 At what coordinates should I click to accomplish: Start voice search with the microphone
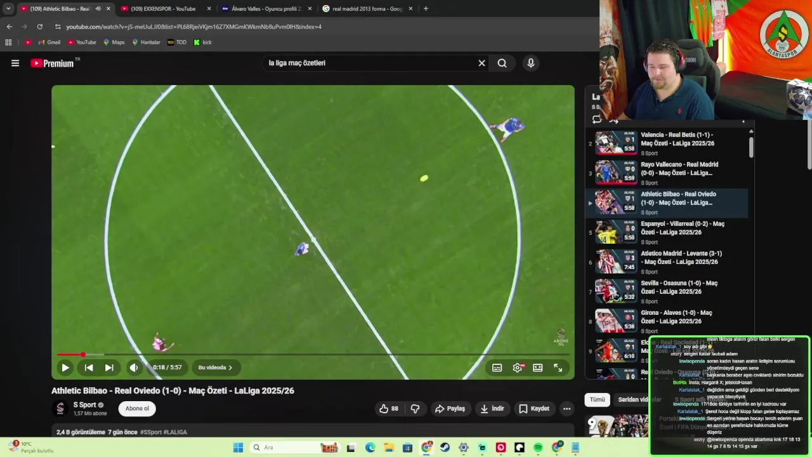(531, 63)
